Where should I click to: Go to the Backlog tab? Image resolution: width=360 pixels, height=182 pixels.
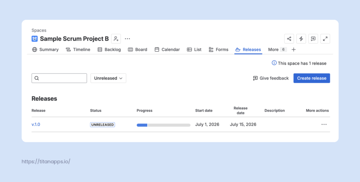[x=109, y=49]
